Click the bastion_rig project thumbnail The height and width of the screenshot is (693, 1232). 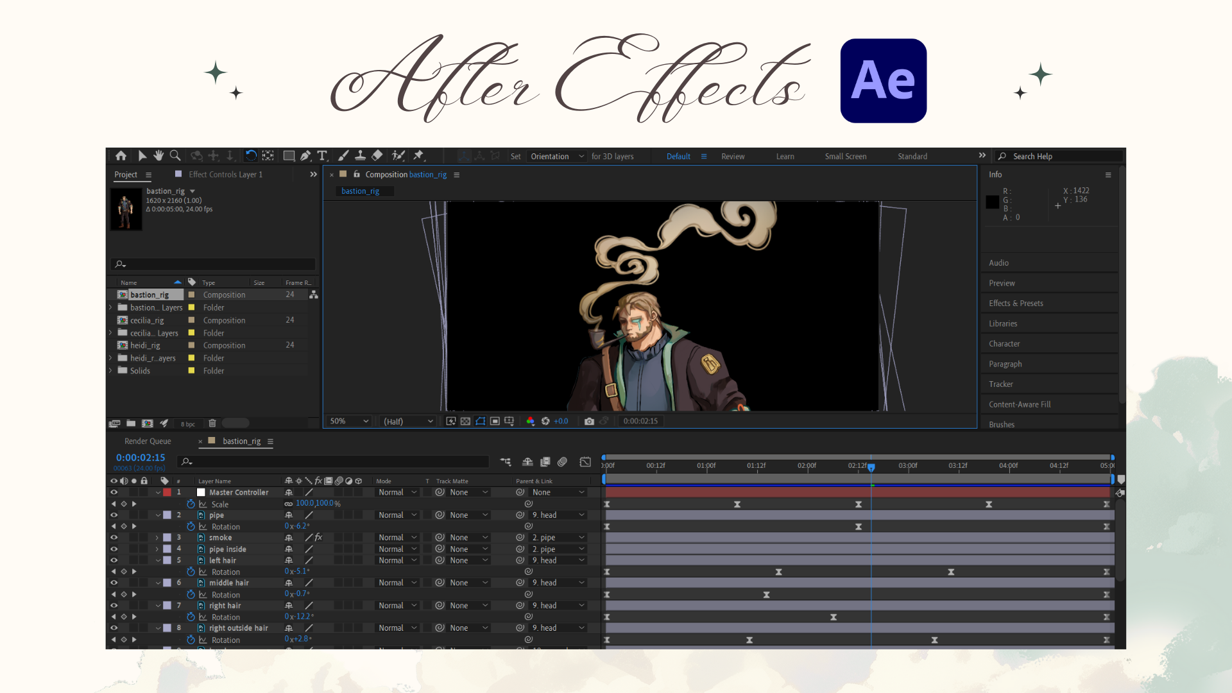coord(126,209)
